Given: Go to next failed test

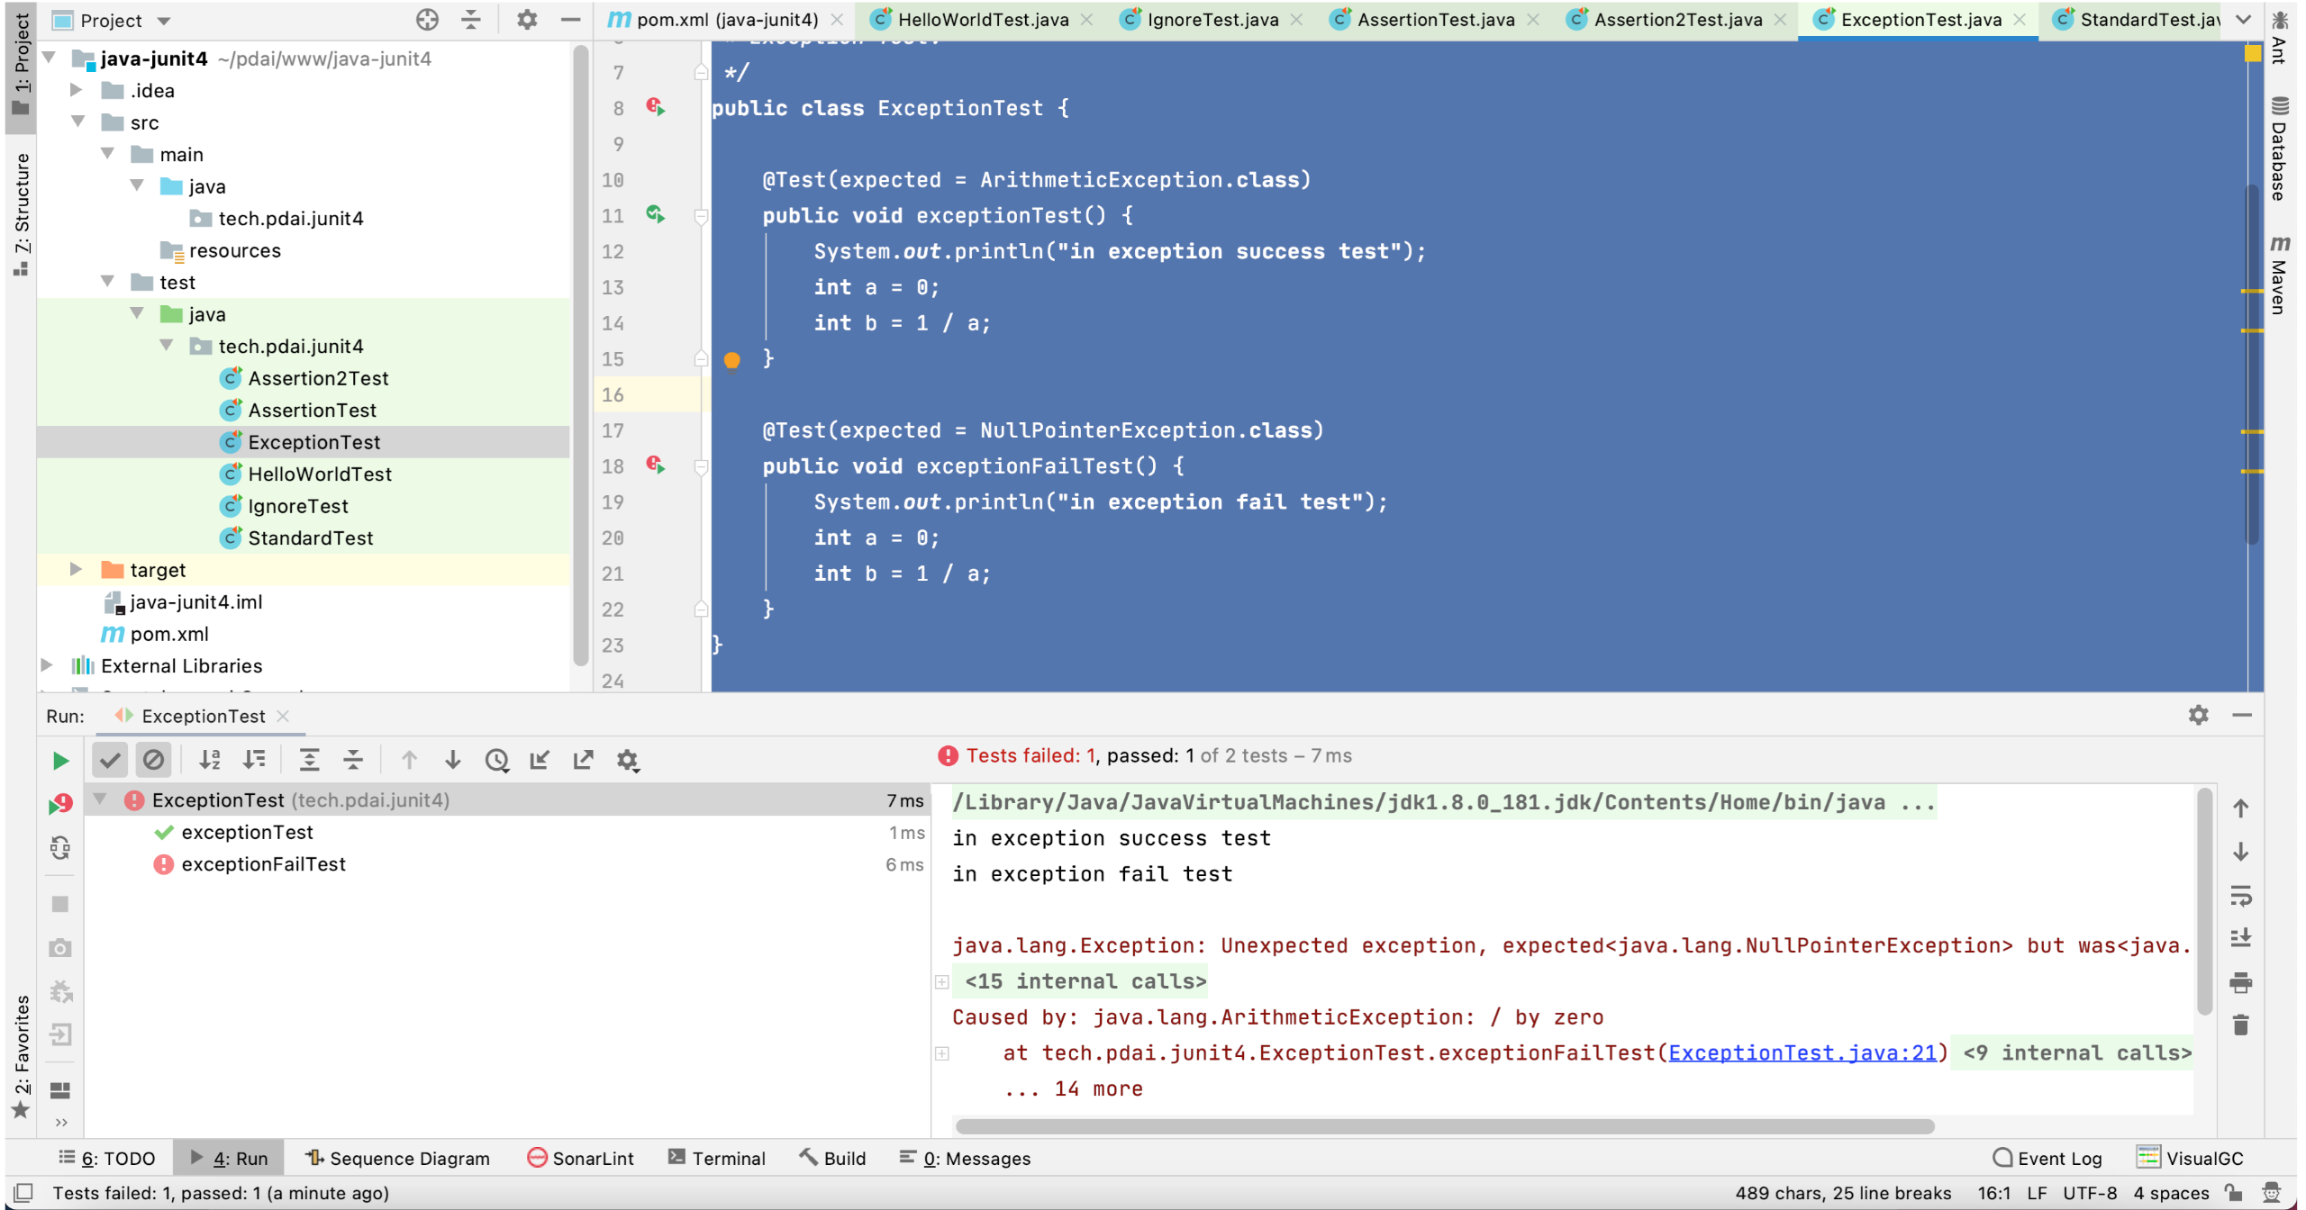Looking at the screenshot, I should click(453, 761).
